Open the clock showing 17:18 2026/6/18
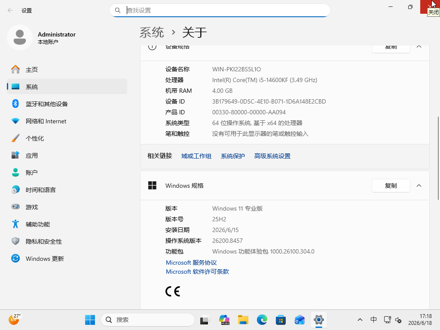The image size is (440, 330). coord(420,320)
